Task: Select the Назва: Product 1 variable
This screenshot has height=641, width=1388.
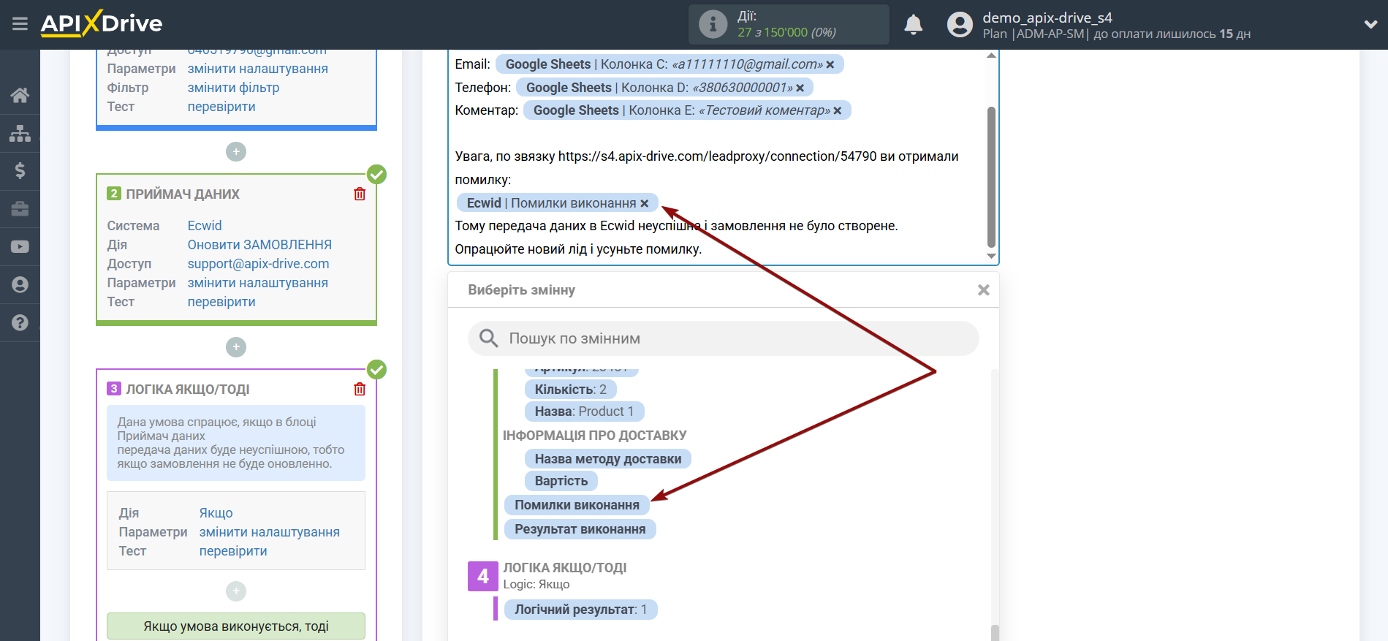Action: (x=584, y=411)
